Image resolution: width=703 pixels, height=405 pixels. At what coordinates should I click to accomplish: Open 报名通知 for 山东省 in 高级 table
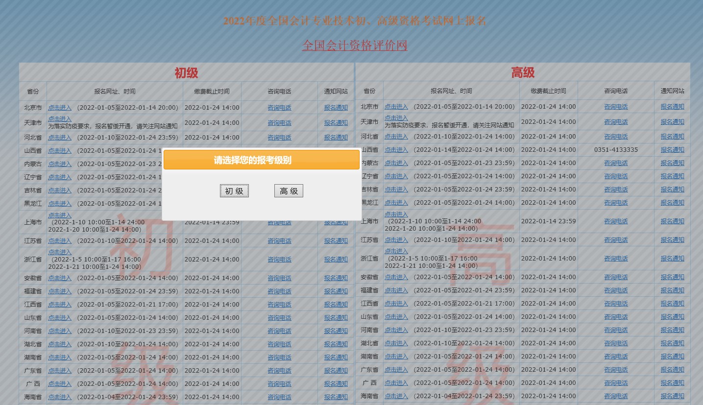(x=672, y=317)
